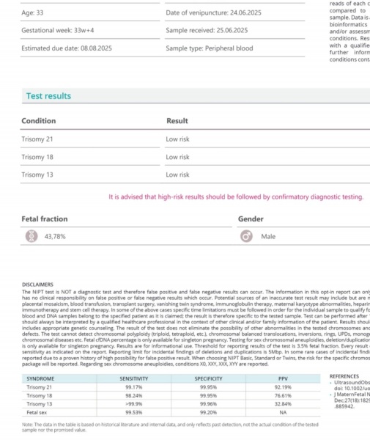The width and height of the screenshot is (370, 440).
Task: Select 'Trisomy 13' in the results list
Action: pos(37,175)
